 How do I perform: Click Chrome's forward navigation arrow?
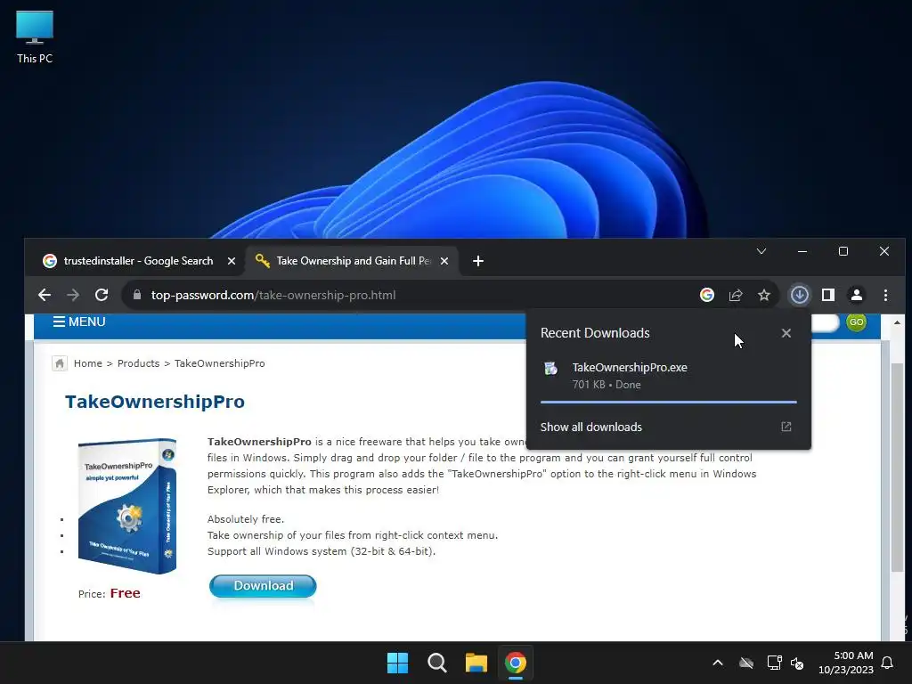[x=73, y=295]
